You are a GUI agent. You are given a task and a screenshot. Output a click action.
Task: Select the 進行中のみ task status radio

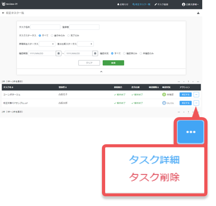pos(52,36)
